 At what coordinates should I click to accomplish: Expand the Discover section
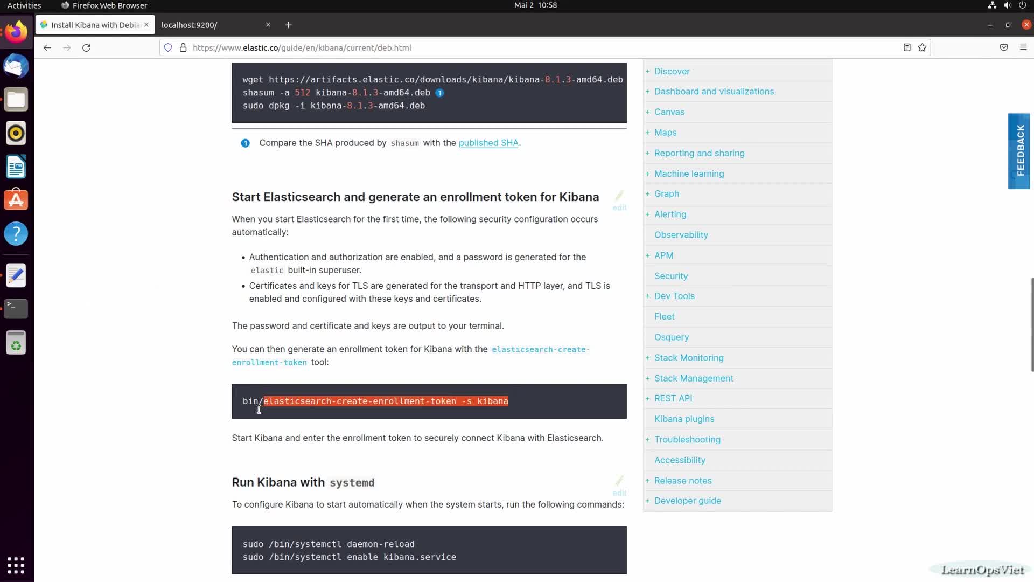click(647, 71)
